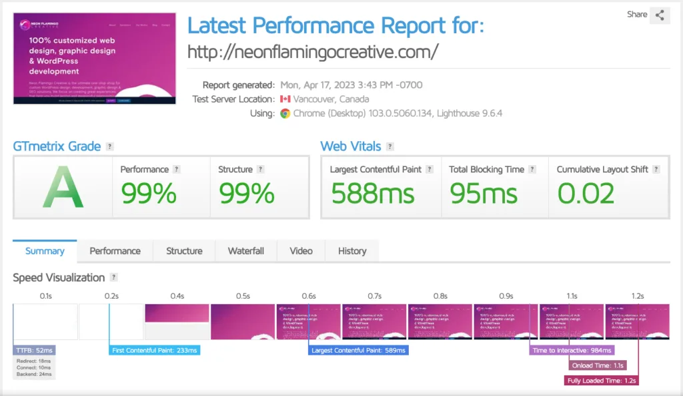Open the neonflamingocreative.com URL link

[313, 52]
